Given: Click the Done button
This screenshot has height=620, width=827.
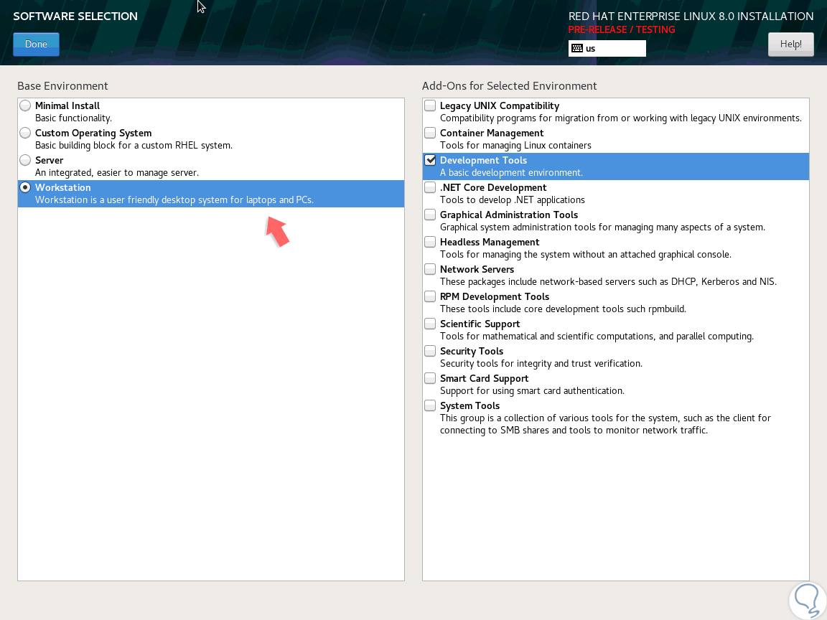Looking at the screenshot, I should (36, 44).
